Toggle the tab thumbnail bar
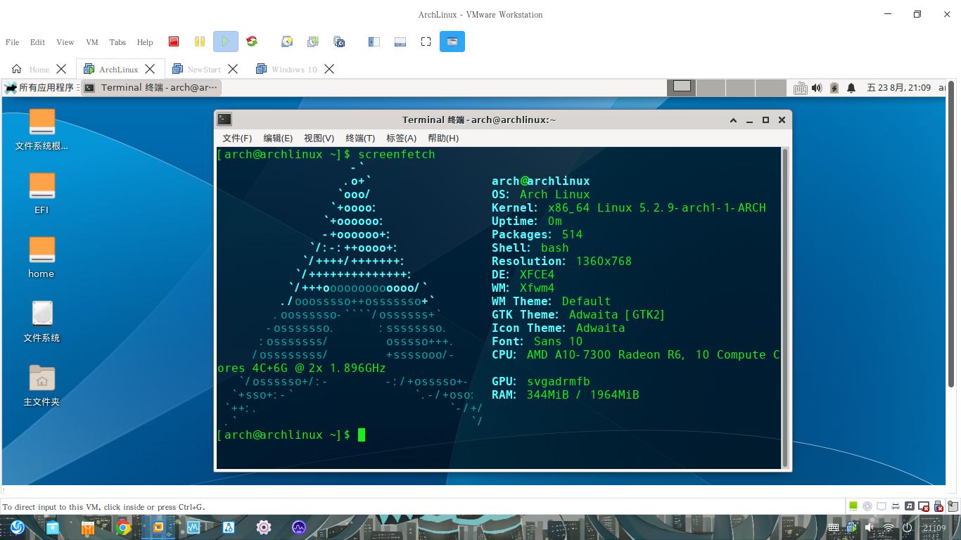Viewport: 961px width, 540px height. [400, 41]
